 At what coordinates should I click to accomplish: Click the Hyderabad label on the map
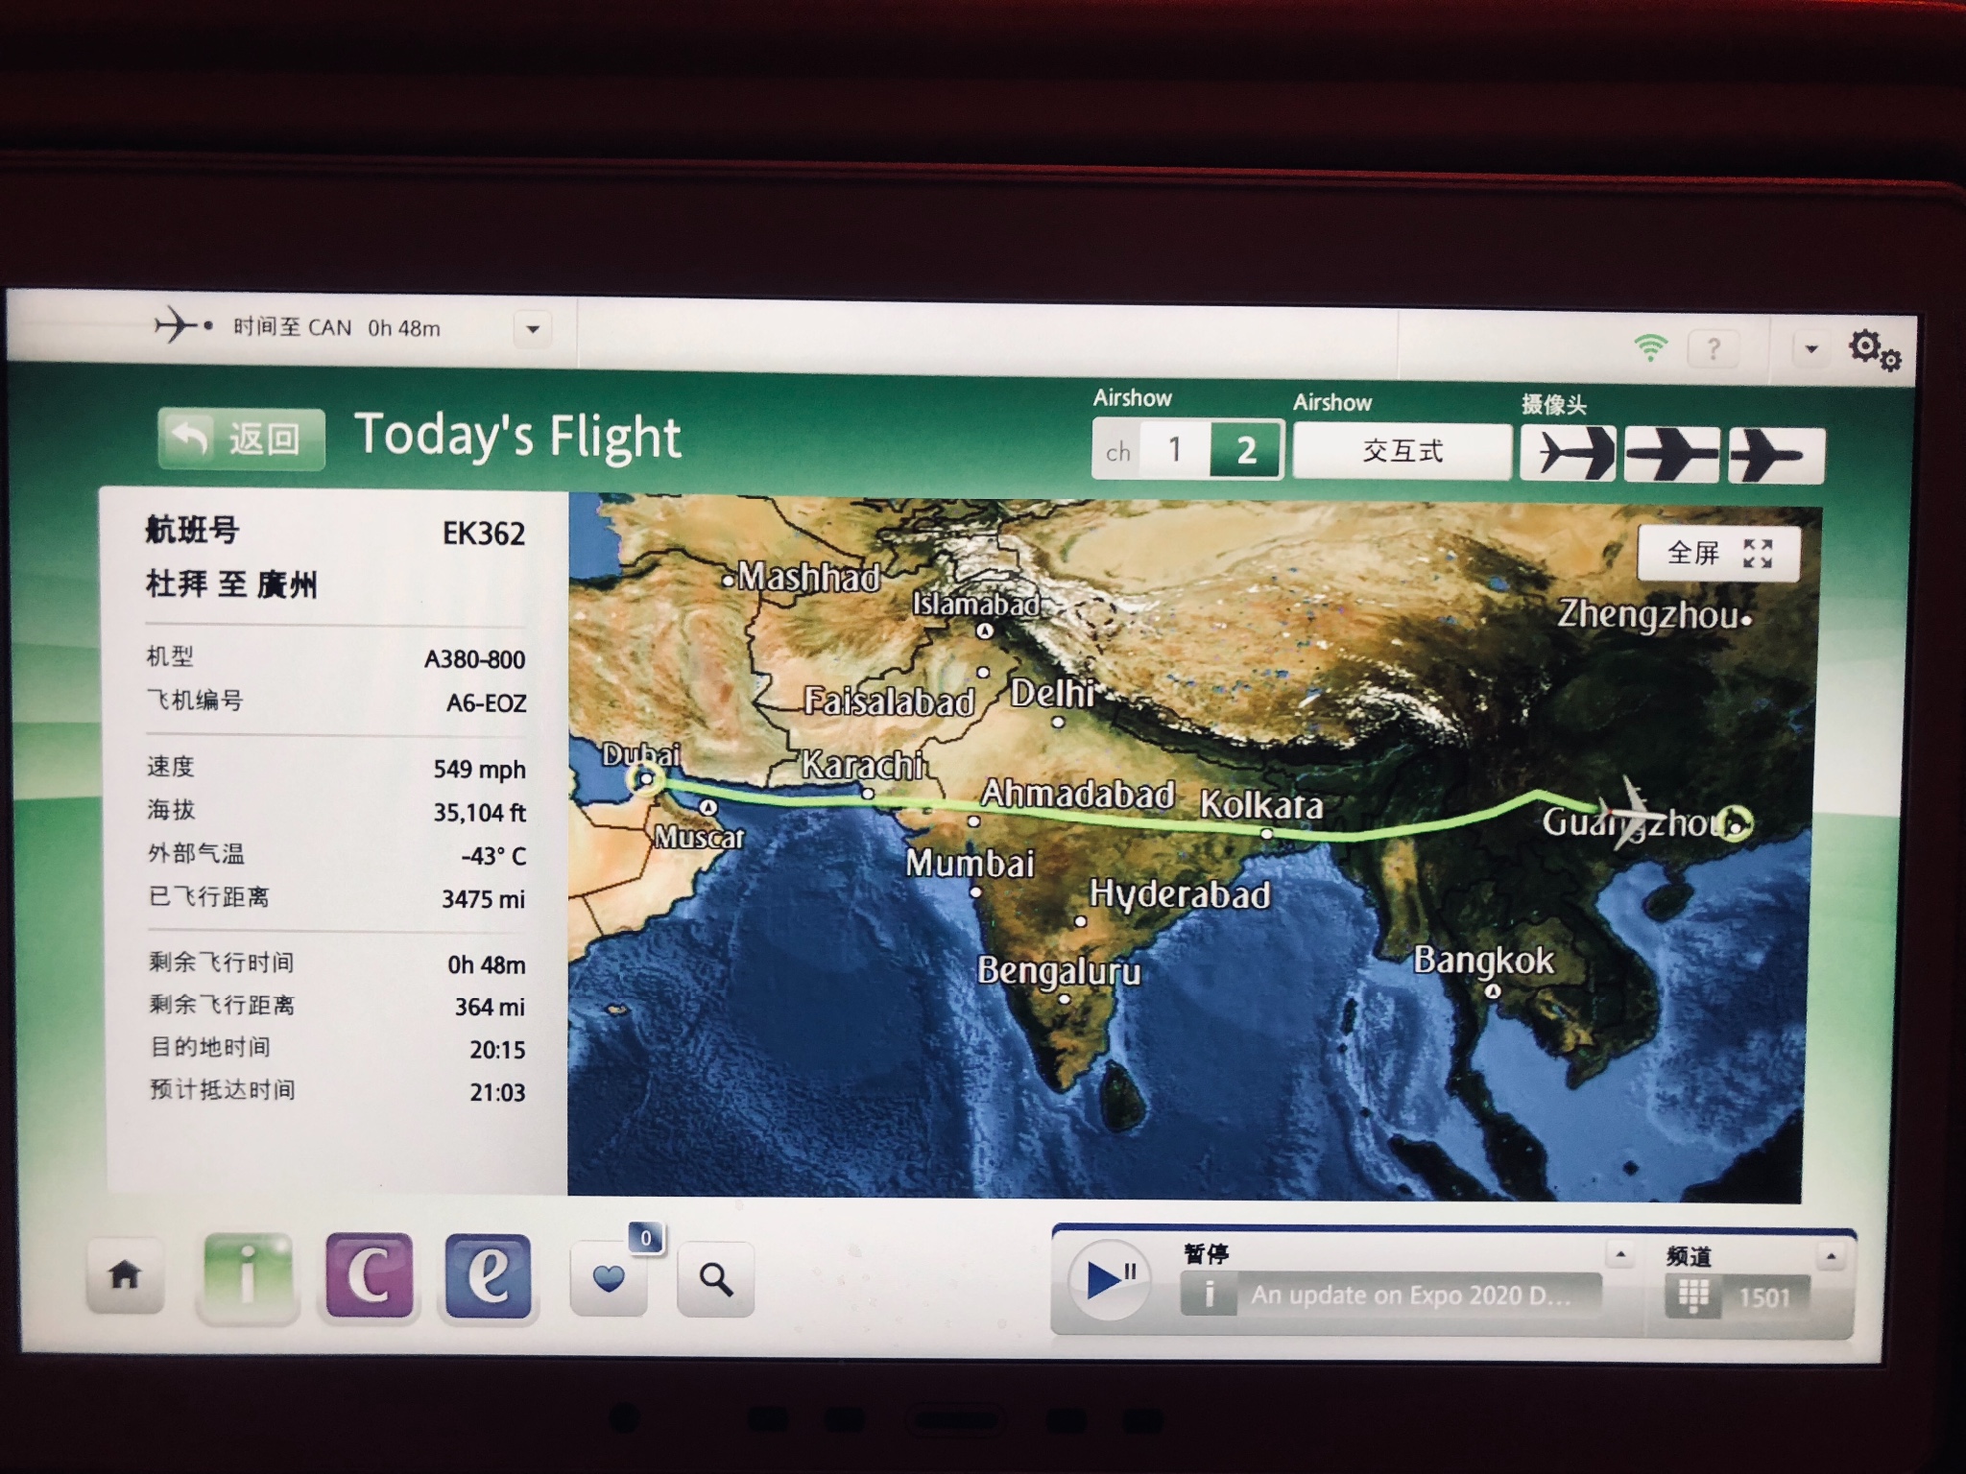[1180, 894]
